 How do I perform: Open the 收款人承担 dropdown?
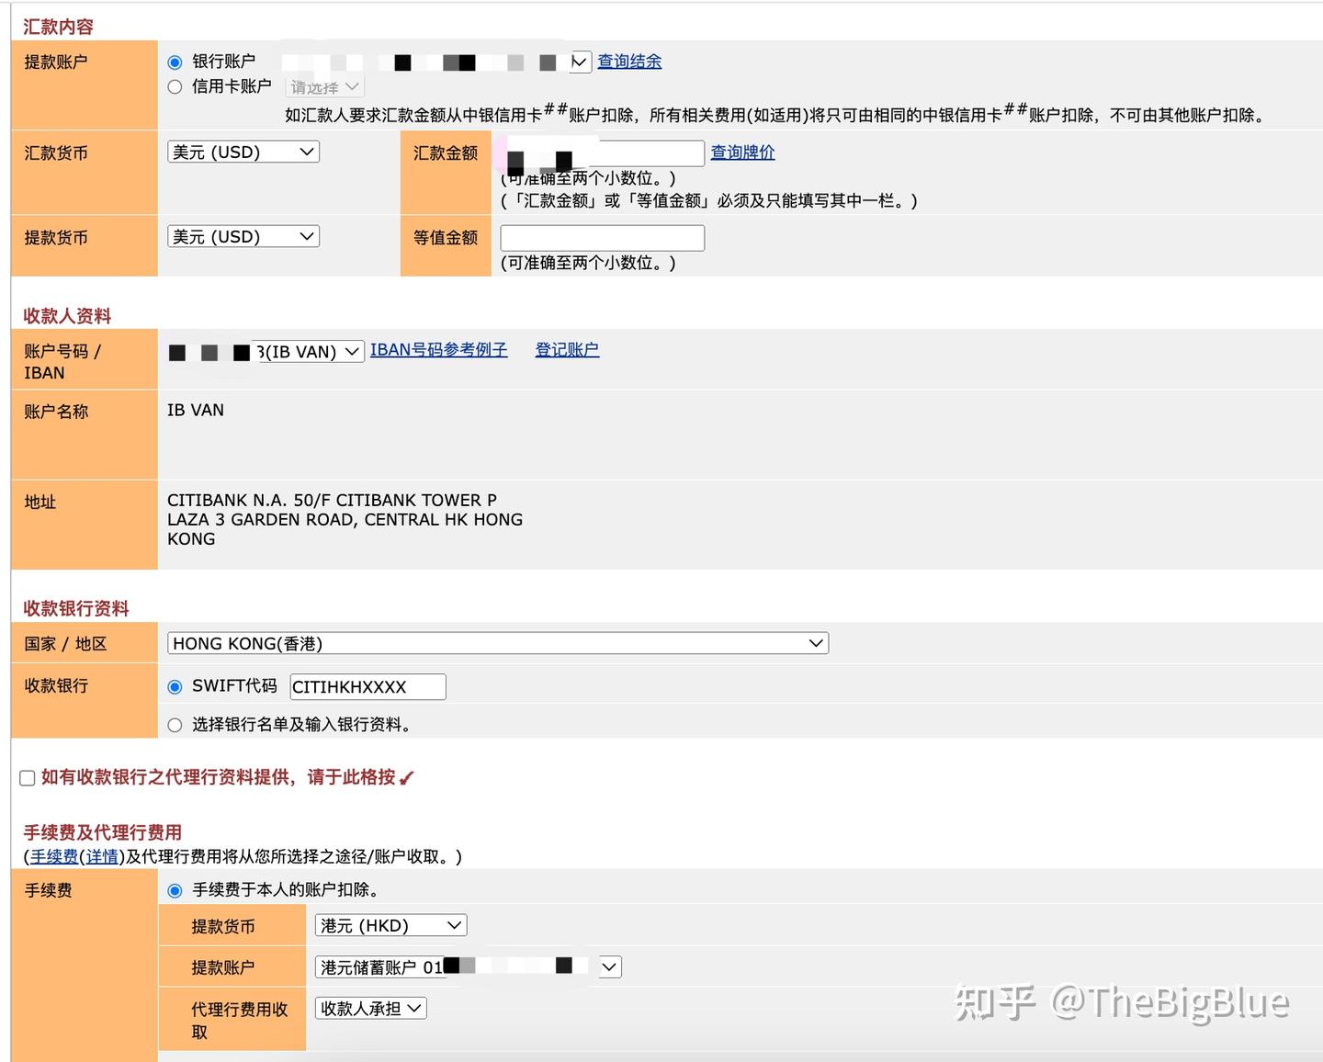point(371,1008)
